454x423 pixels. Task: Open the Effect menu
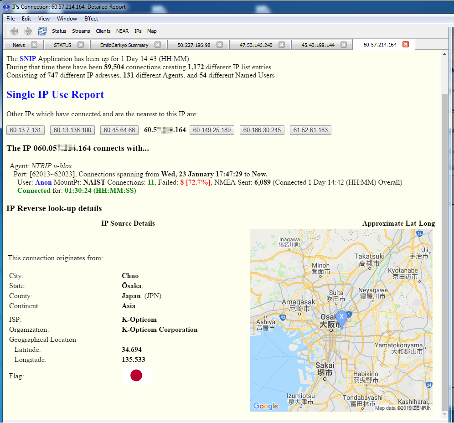[x=91, y=19]
